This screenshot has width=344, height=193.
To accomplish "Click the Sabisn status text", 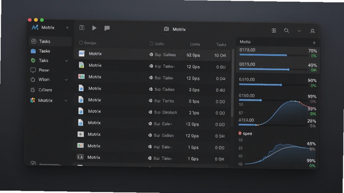I will (x=168, y=136).
